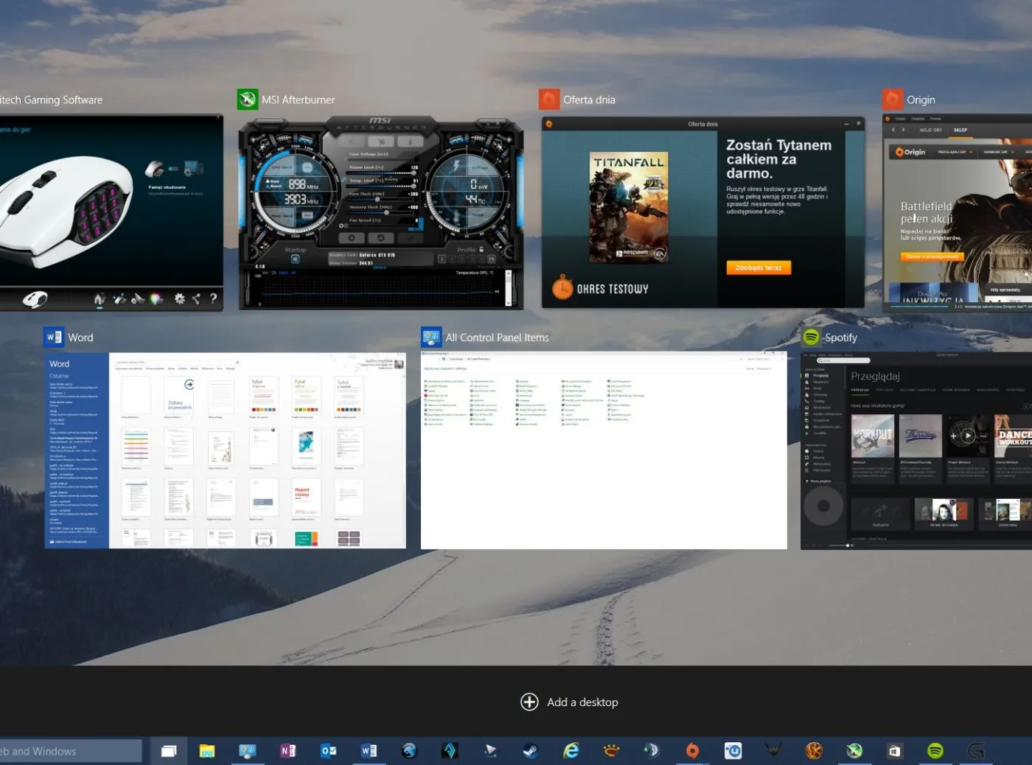Open Outlook from the taskbar

(x=329, y=751)
